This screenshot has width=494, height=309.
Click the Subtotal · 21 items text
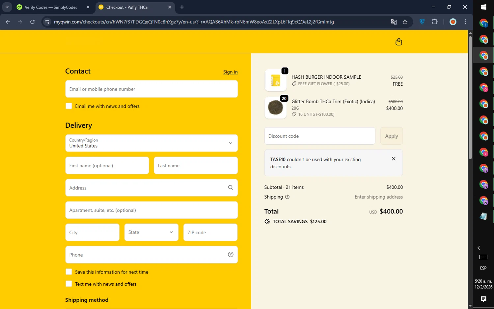coord(284,187)
